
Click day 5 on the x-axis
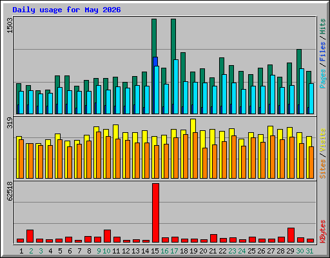click(60, 251)
